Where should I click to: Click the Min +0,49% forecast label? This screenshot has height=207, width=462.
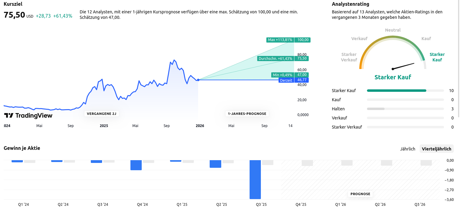[282, 75]
